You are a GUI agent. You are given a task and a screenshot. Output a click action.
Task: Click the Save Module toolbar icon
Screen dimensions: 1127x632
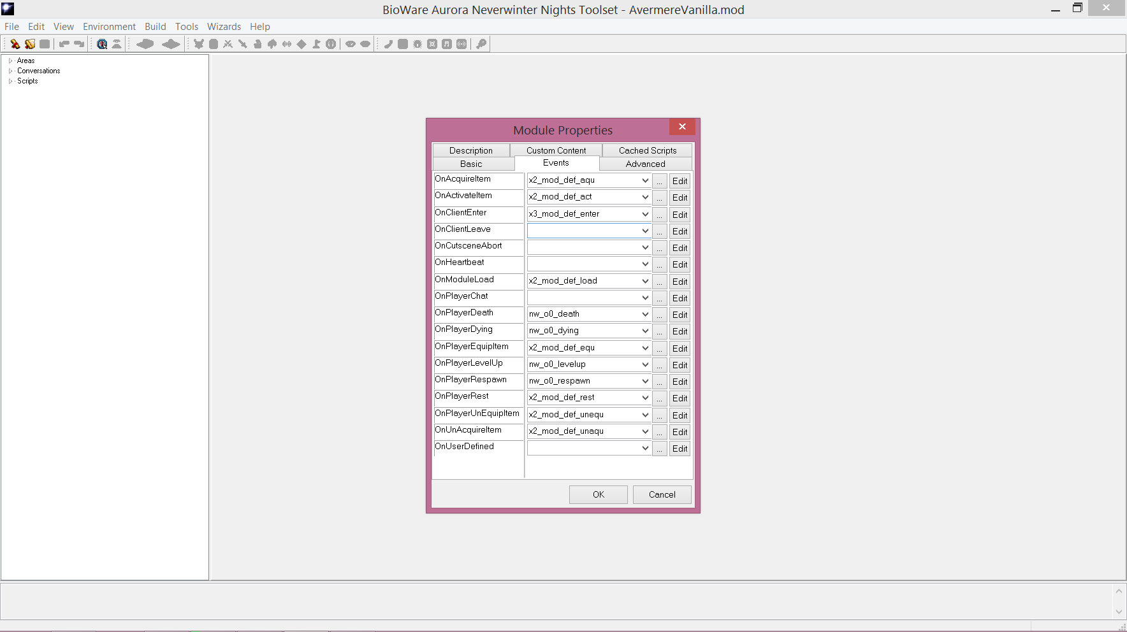[x=45, y=44]
